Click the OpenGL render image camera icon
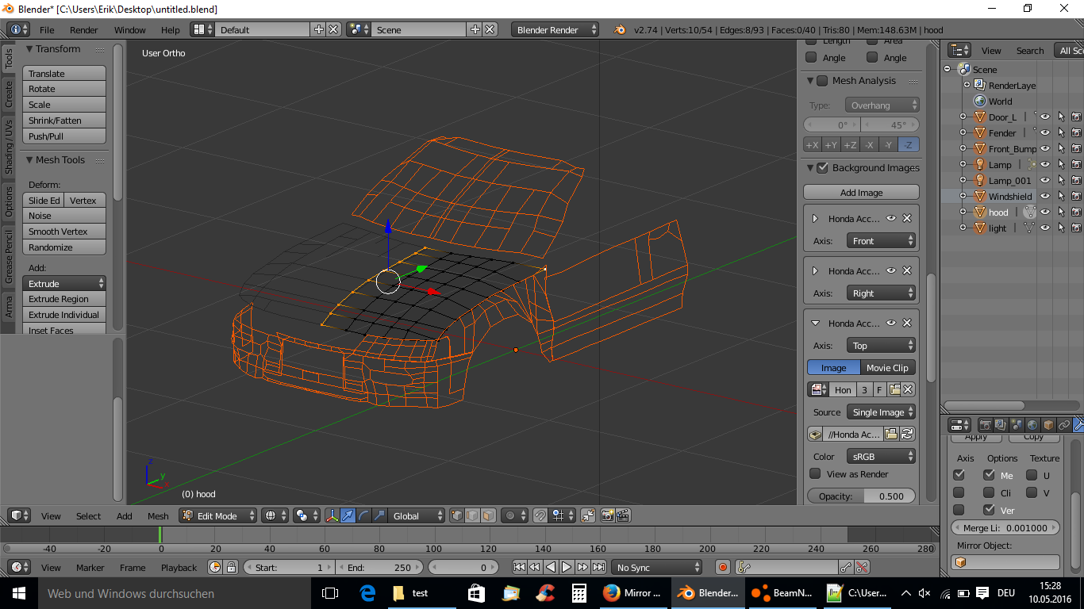 pyautogui.click(x=608, y=515)
